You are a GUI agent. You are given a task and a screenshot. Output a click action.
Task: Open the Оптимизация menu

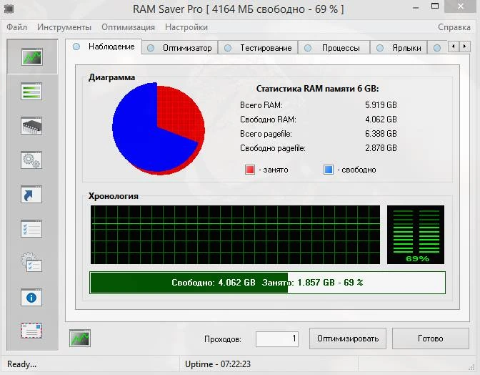[129, 27]
